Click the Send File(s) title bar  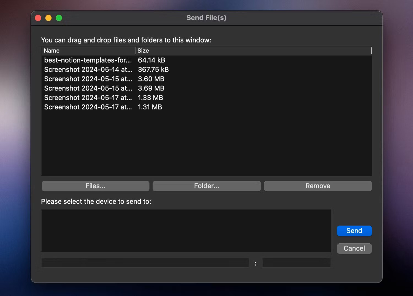[206, 18]
